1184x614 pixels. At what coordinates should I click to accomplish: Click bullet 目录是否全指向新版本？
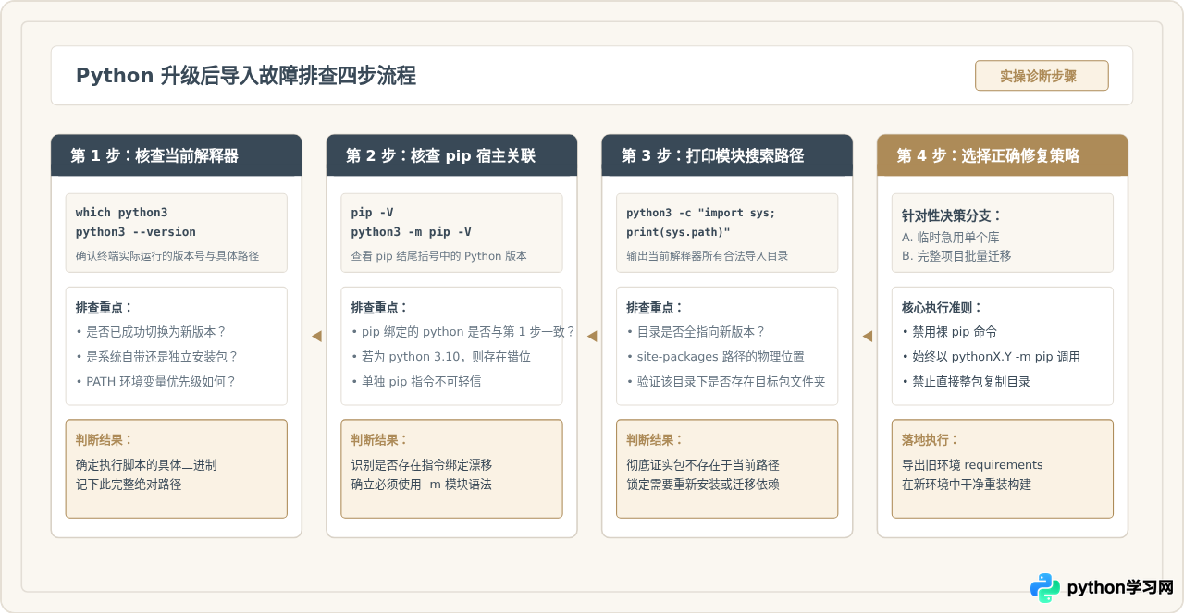tap(696, 332)
